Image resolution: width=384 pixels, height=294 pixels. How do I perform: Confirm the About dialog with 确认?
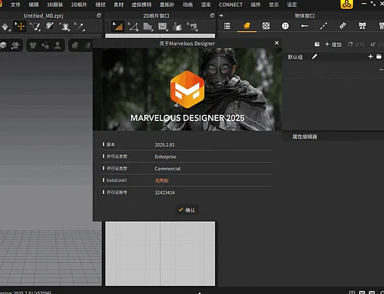[187, 210]
